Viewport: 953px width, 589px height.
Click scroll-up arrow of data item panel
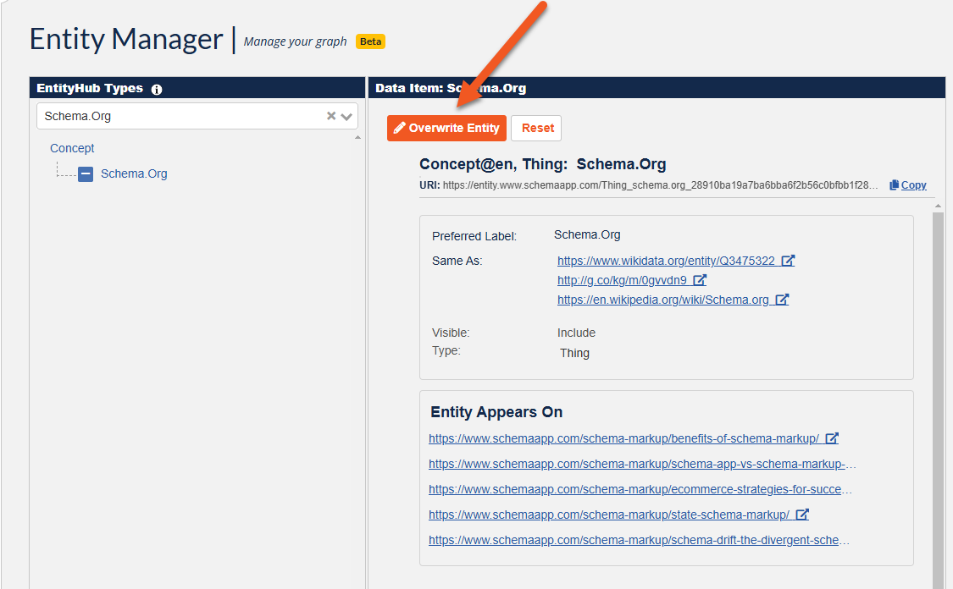click(x=938, y=206)
